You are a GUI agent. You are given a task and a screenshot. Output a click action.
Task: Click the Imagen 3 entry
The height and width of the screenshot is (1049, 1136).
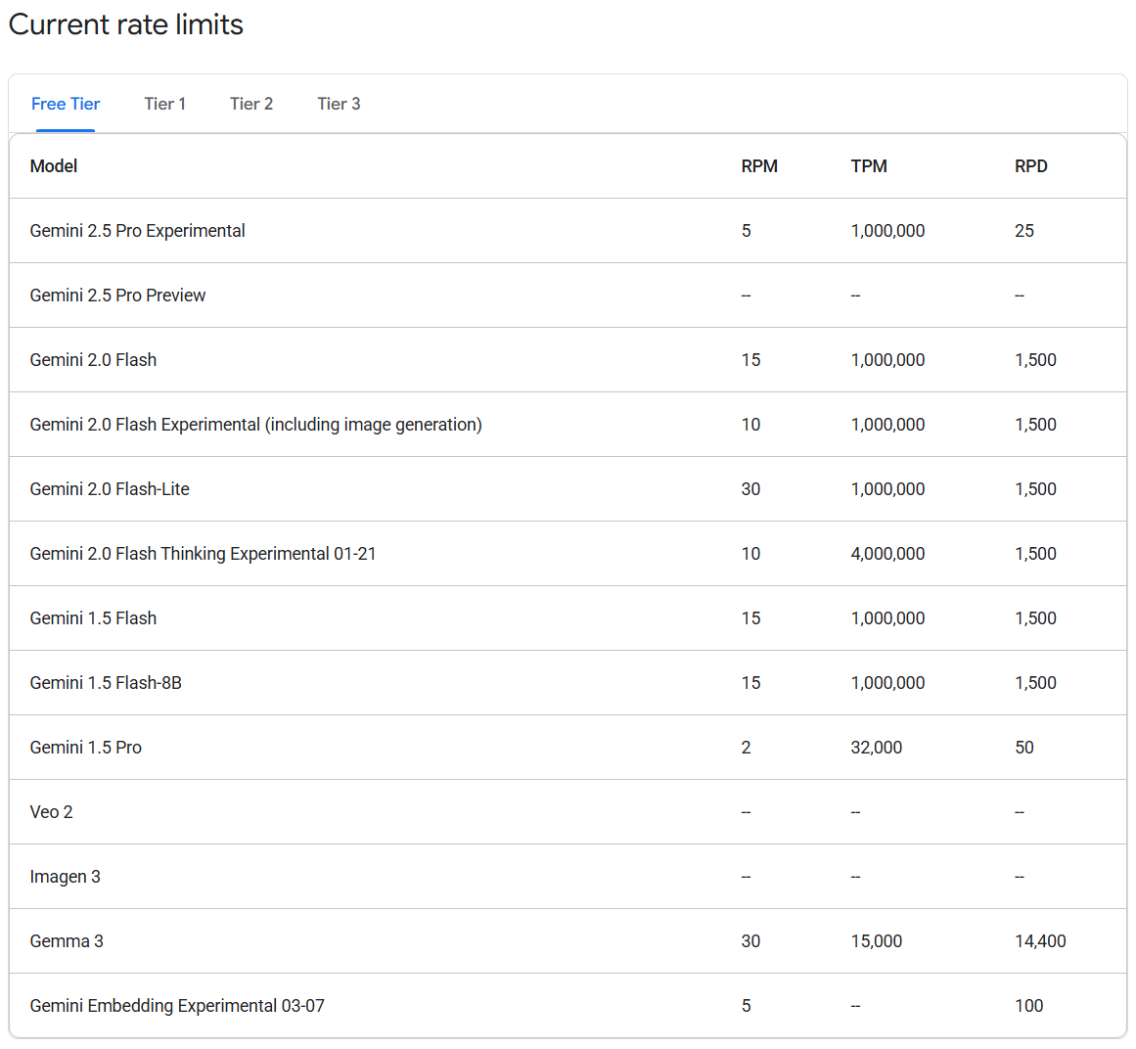(66, 877)
